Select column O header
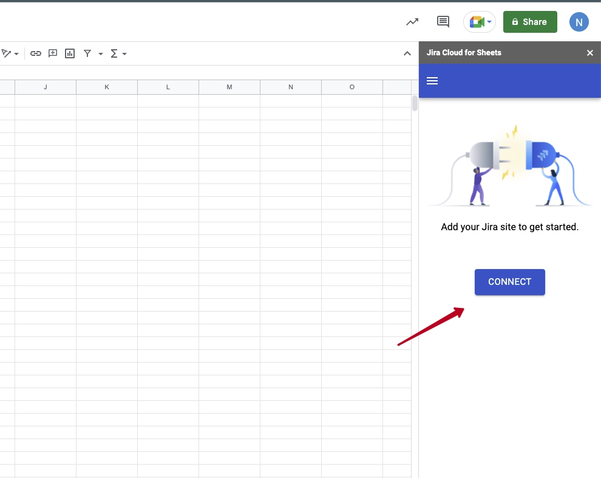 [352, 87]
